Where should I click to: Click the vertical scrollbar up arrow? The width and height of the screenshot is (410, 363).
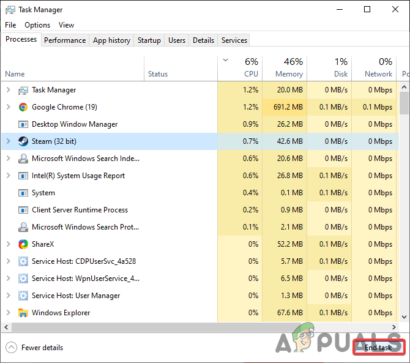pyautogui.click(x=404, y=87)
